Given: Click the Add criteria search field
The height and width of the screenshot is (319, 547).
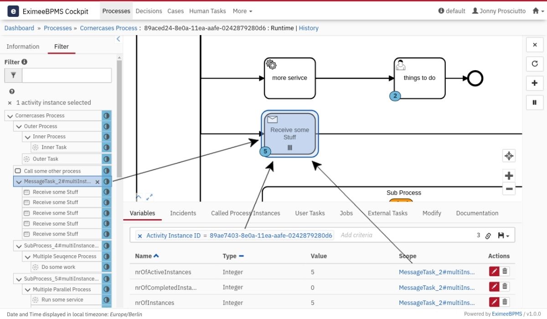Looking at the screenshot, I should 356,235.
